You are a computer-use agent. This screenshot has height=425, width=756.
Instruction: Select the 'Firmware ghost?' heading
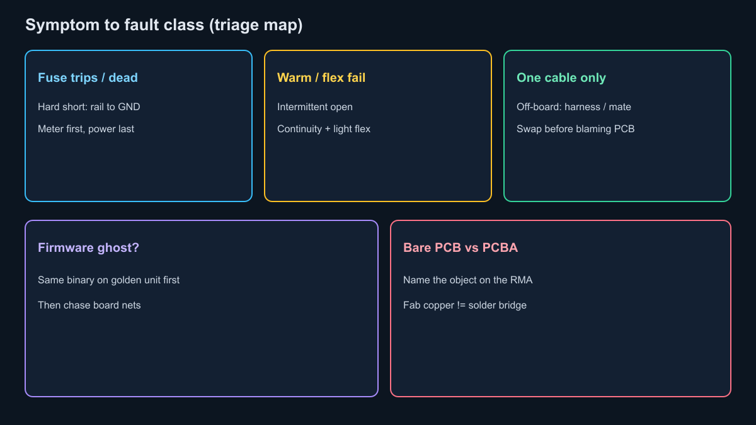click(x=88, y=247)
